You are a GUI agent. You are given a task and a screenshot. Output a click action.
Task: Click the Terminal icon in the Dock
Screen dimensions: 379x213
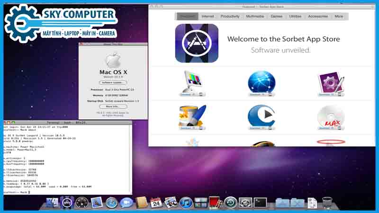click(260, 203)
